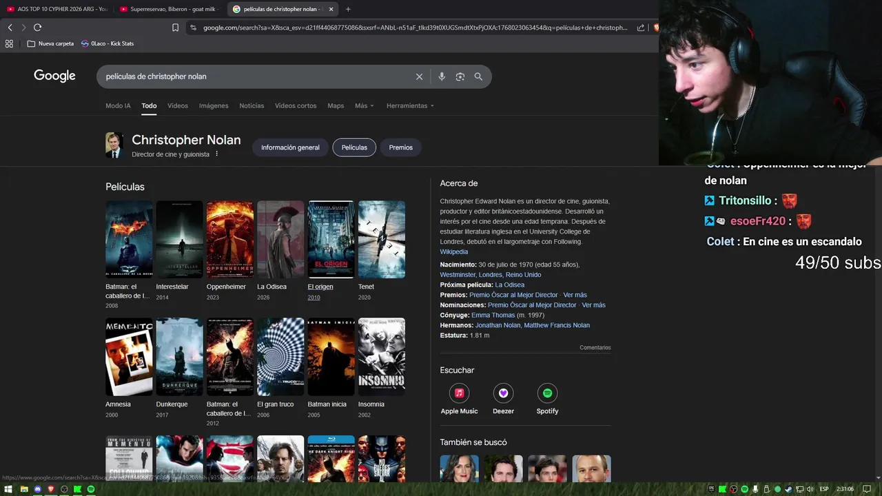This screenshot has width=882, height=496.
Task: Expand the Herramientas dropdown
Action: 411,105
